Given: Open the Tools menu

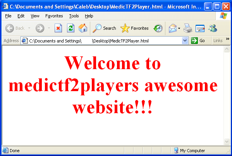Looking at the screenshot, I should (x=74, y=16).
